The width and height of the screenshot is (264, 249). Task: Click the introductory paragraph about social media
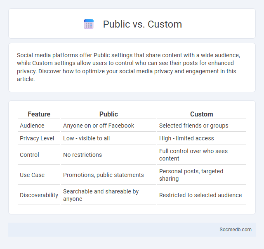point(128,67)
